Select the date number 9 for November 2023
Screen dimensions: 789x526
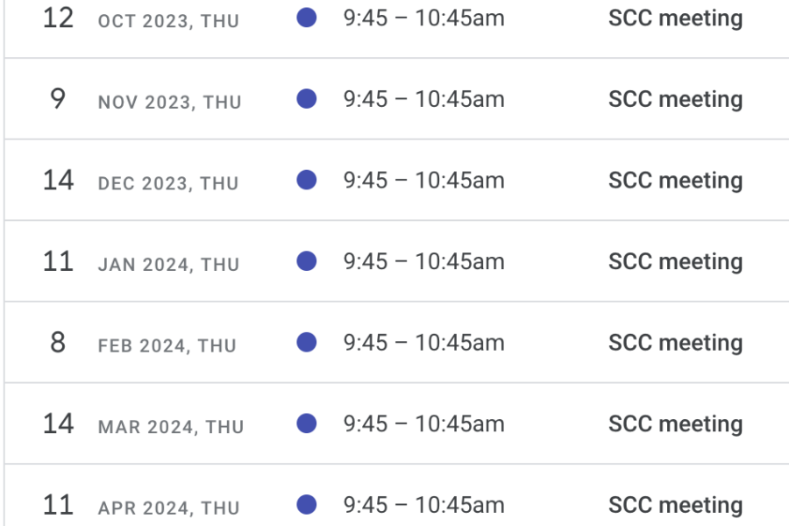pyautogui.click(x=58, y=99)
